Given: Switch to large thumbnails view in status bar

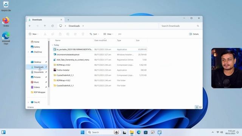Looking at the screenshot, I should pyautogui.click(x=200, y=107).
